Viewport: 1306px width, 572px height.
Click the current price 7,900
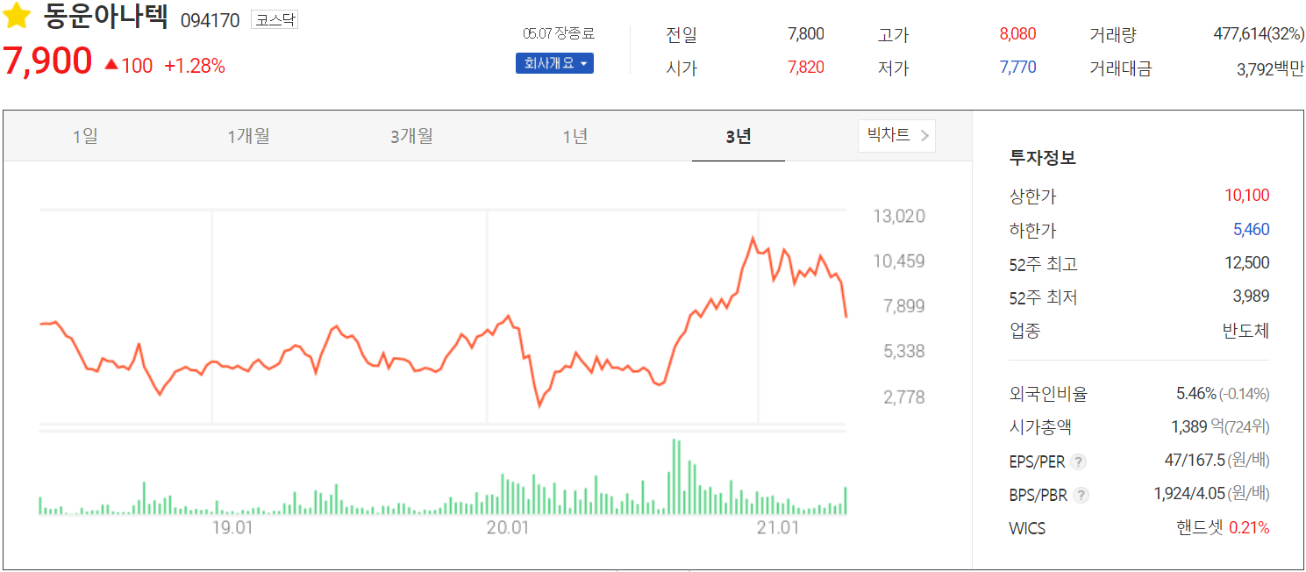click(47, 61)
